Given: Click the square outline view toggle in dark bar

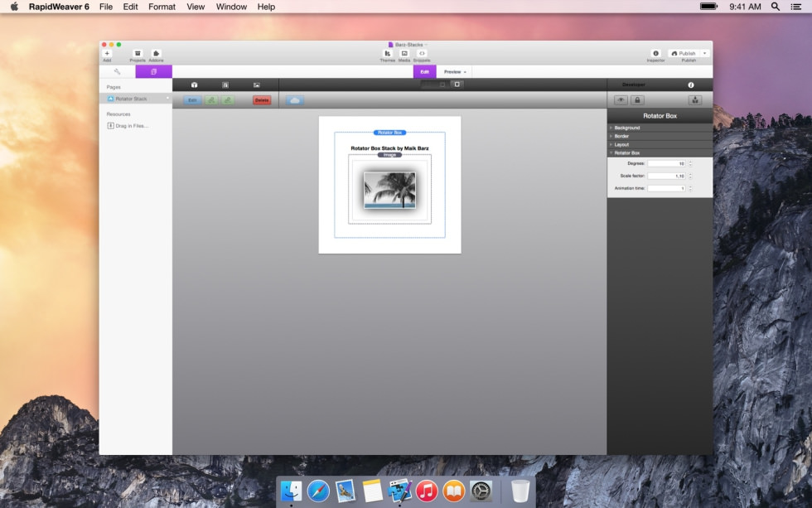Looking at the screenshot, I should [x=457, y=85].
